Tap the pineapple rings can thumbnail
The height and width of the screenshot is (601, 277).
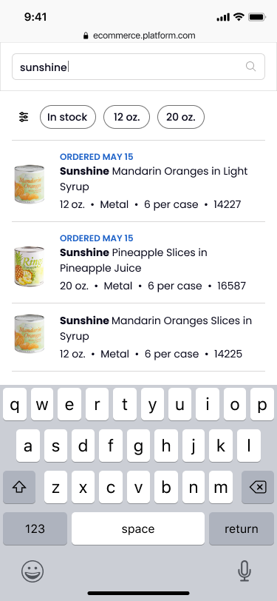click(x=29, y=266)
